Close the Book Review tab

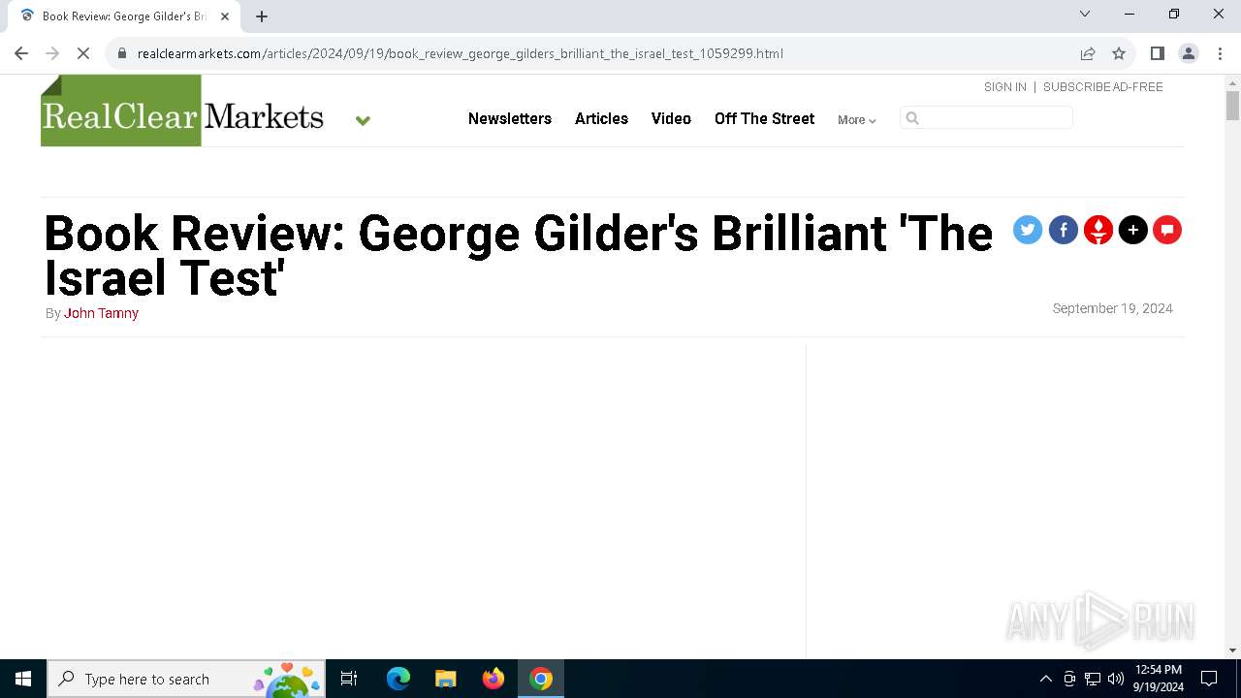click(225, 16)
